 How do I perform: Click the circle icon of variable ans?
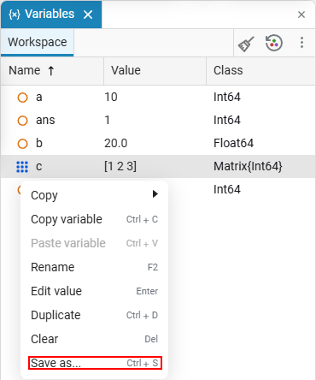[22, 121]
